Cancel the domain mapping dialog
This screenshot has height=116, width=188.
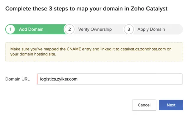(144, 105)
